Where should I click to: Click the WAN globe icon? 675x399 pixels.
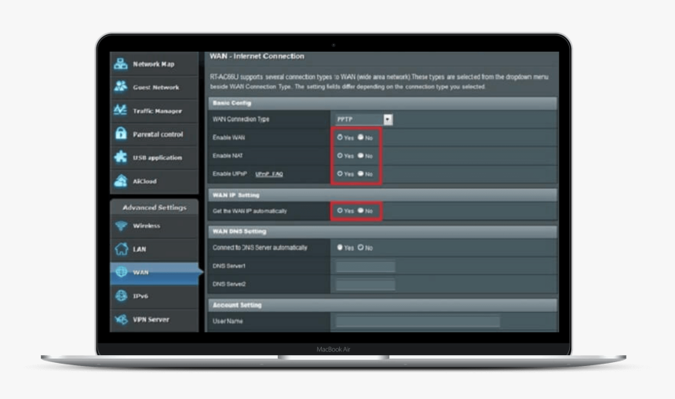point(122,272)
